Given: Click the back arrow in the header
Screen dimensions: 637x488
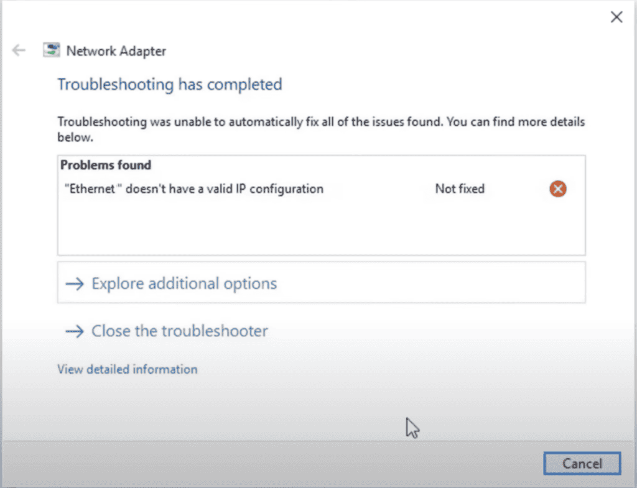Looking at the screenshot, I should coord(19,50).
